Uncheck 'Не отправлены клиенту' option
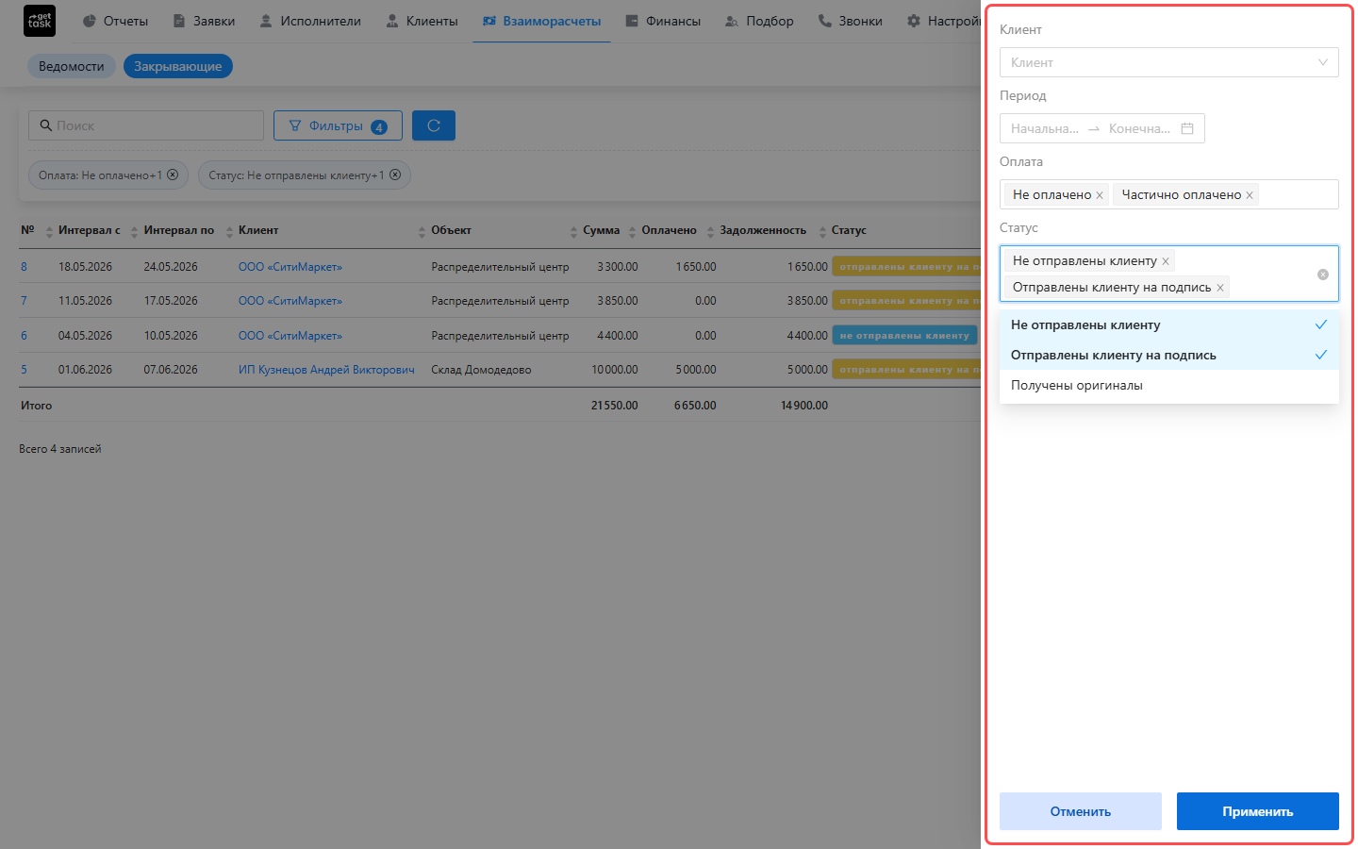 [x=1169, y=325]
